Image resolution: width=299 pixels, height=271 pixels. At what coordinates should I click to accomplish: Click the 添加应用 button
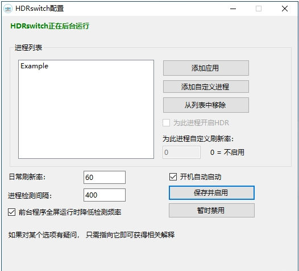(x=206, y=68)
